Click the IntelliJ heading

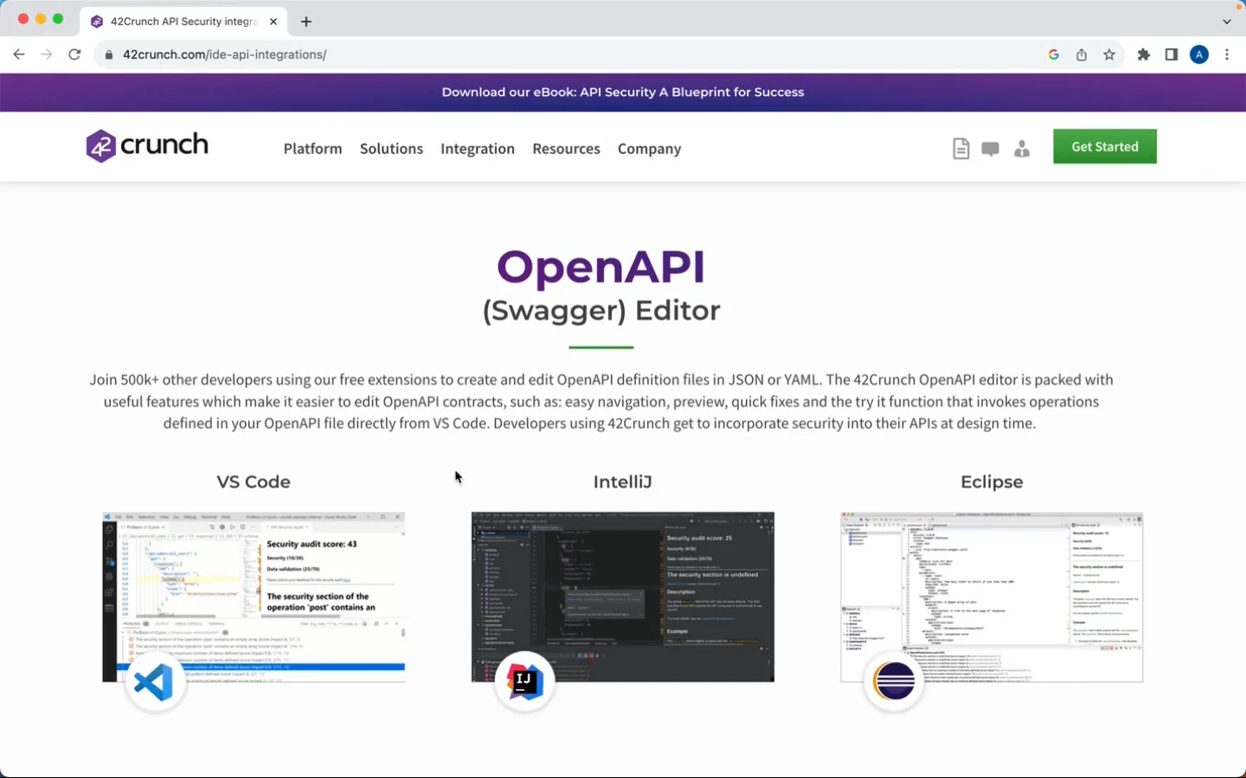pos(623,482)
